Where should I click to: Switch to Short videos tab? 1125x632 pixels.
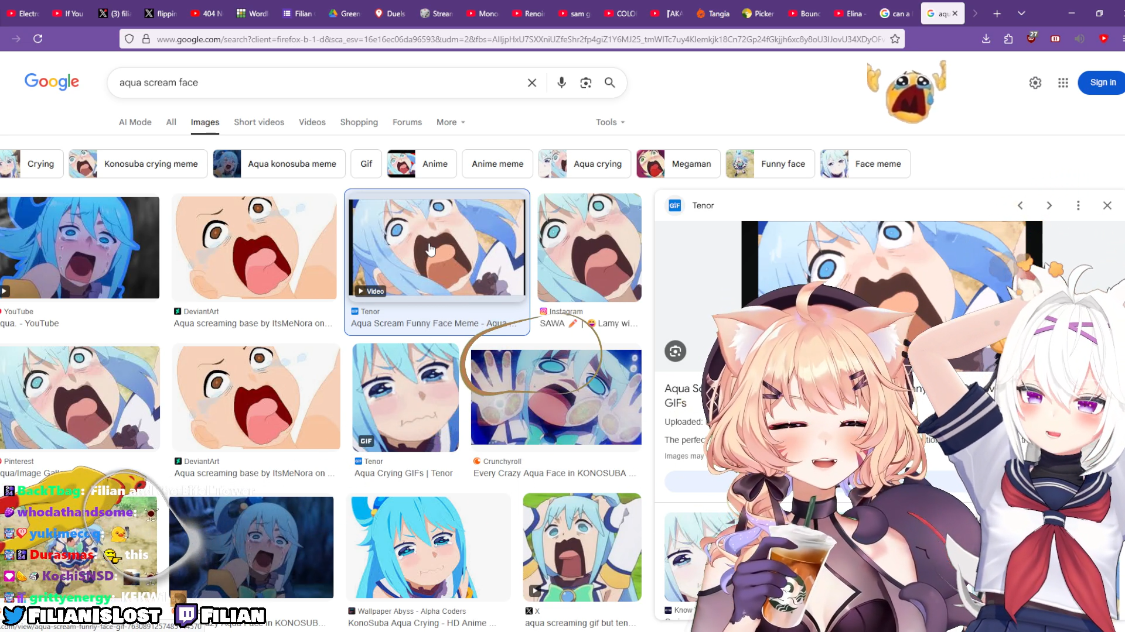coord(259,122)
